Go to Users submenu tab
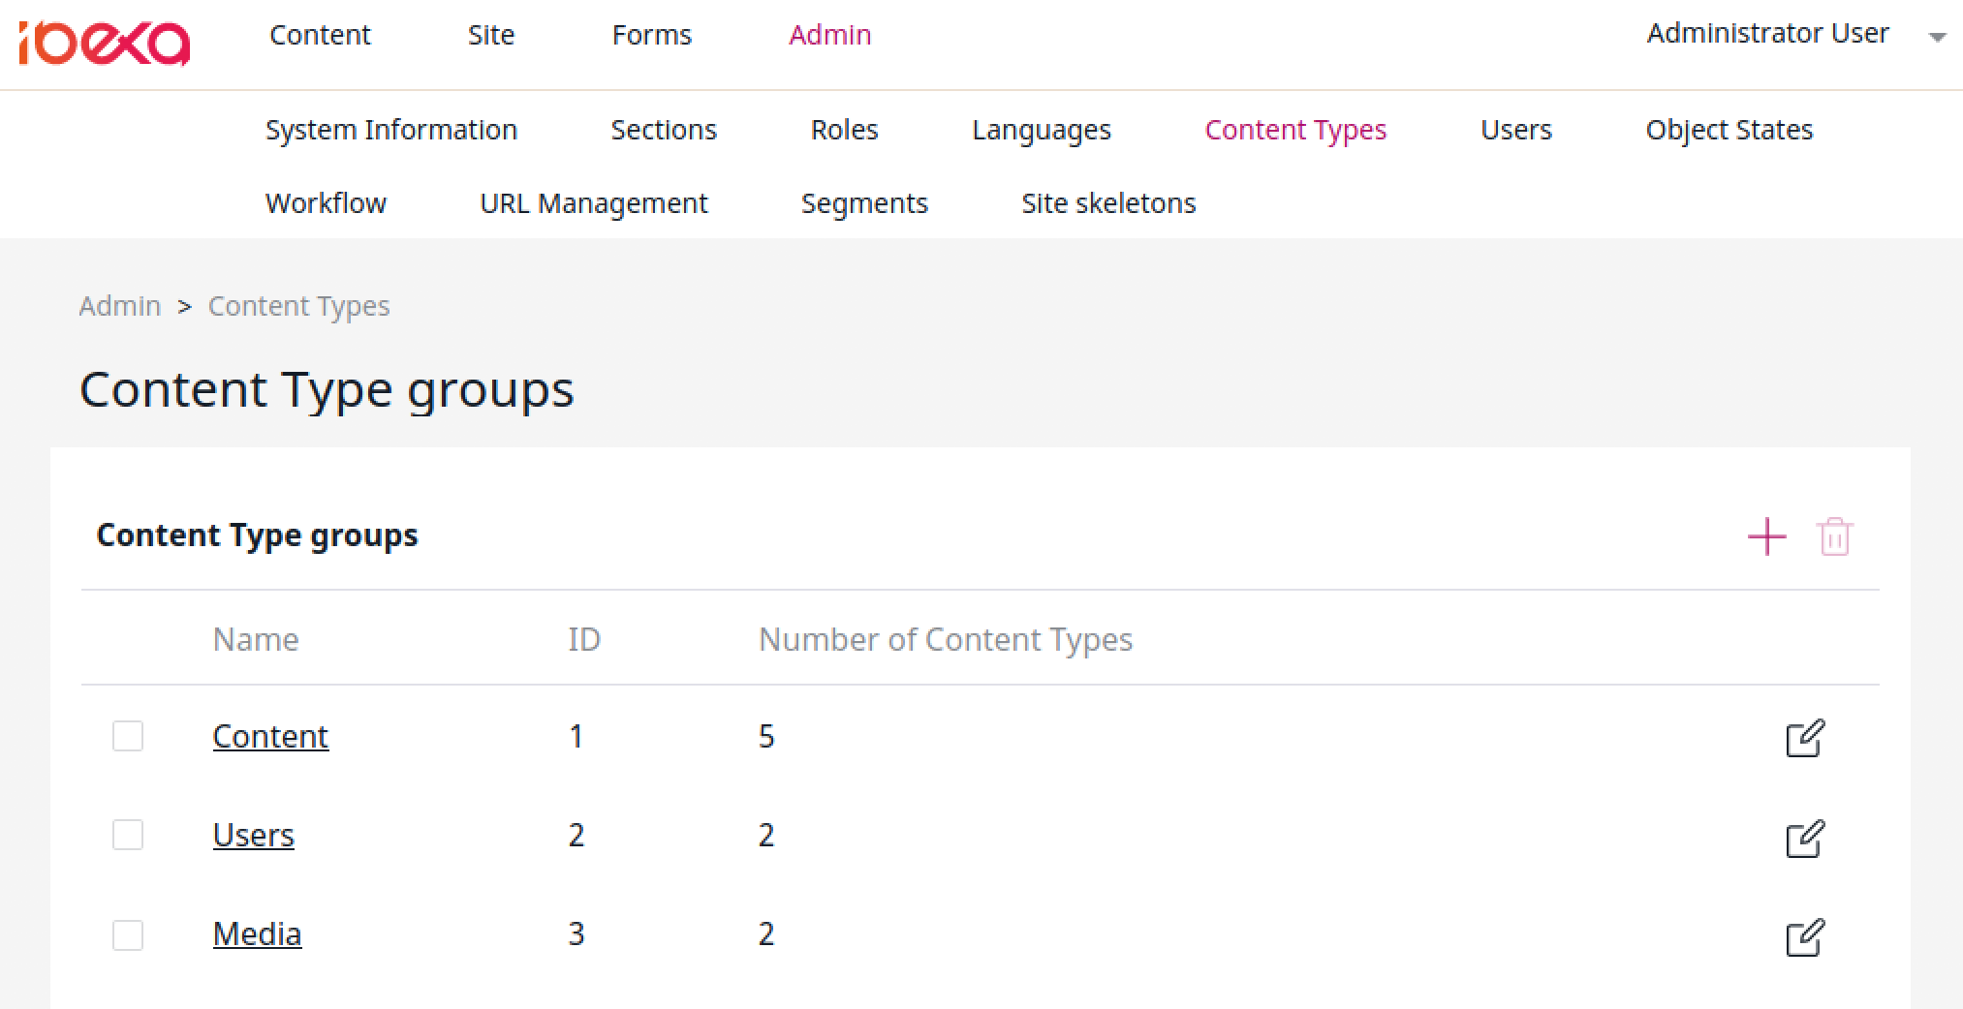Image resolution: width=1963 pixels, height=1009 pixels. click(x=1516, y=130)
